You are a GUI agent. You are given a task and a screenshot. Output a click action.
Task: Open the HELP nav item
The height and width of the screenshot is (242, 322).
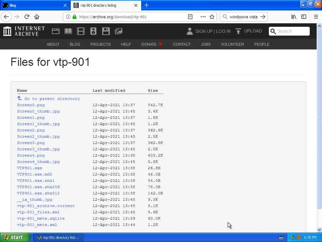coord(126,44)
